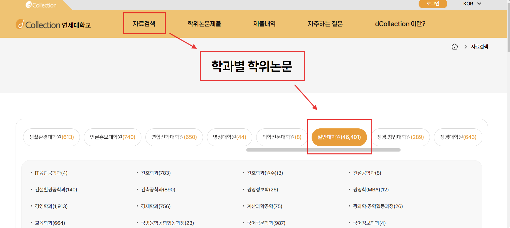This screenshot has height=228, width=510.
Task: Open 건설환경공학과(140) theses
Action: point(56,190)
